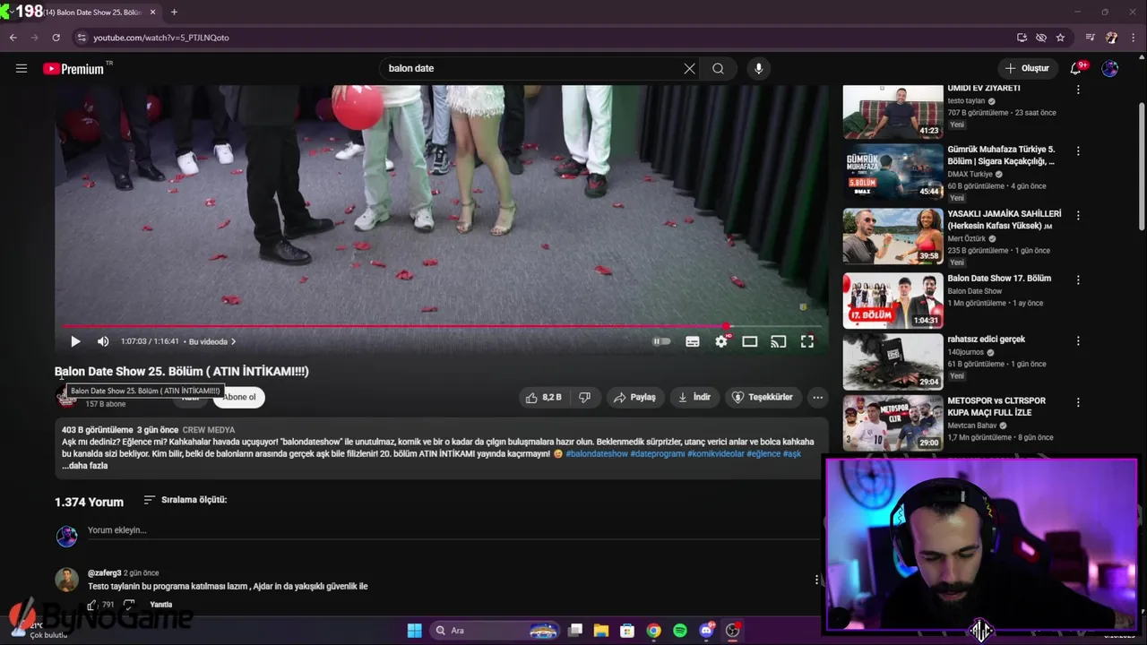Mute the video volume speaker
This screenshot has width=1147, height=645.
pyautogui.click(x=103, y=341)
